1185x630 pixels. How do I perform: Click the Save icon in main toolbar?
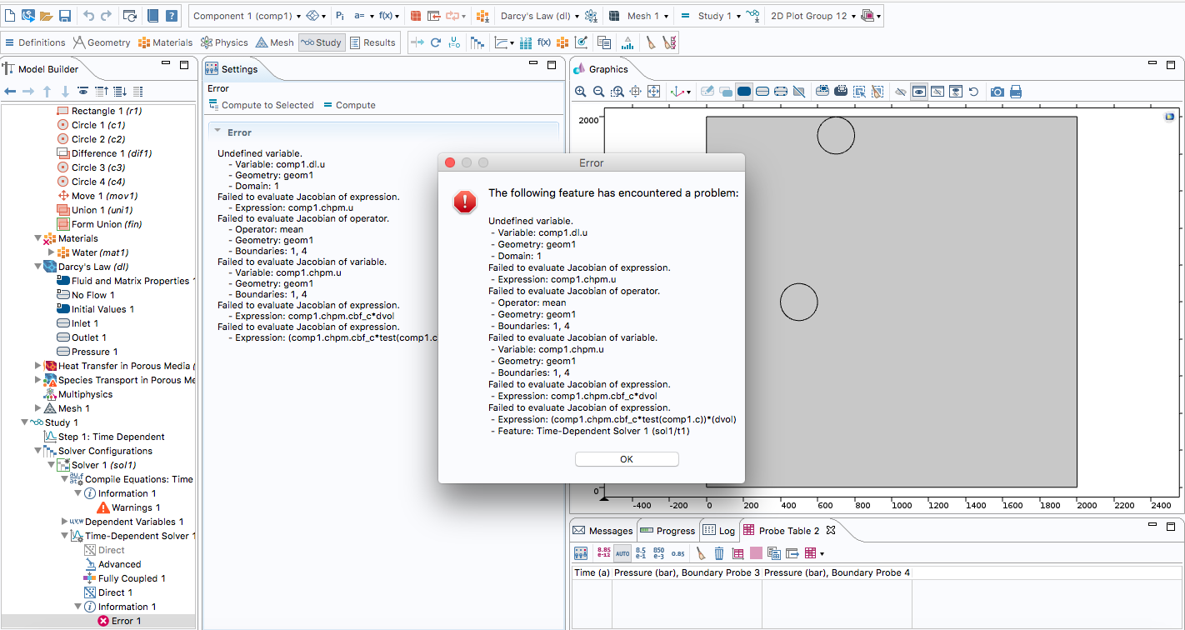point(64,16)
